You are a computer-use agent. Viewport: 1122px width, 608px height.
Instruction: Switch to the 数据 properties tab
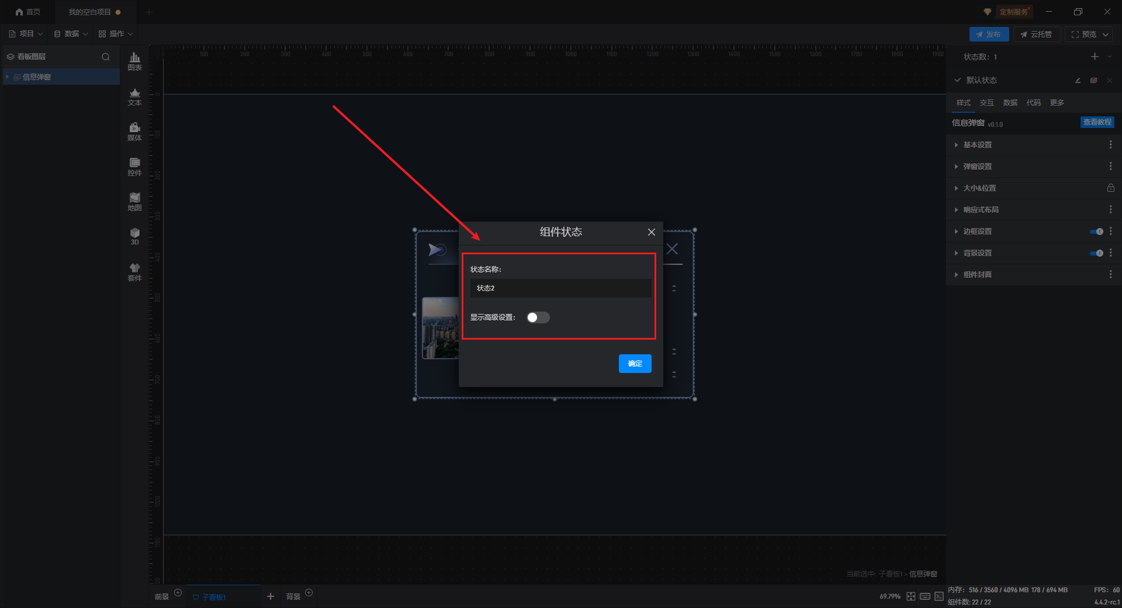tap(1010, 103)
